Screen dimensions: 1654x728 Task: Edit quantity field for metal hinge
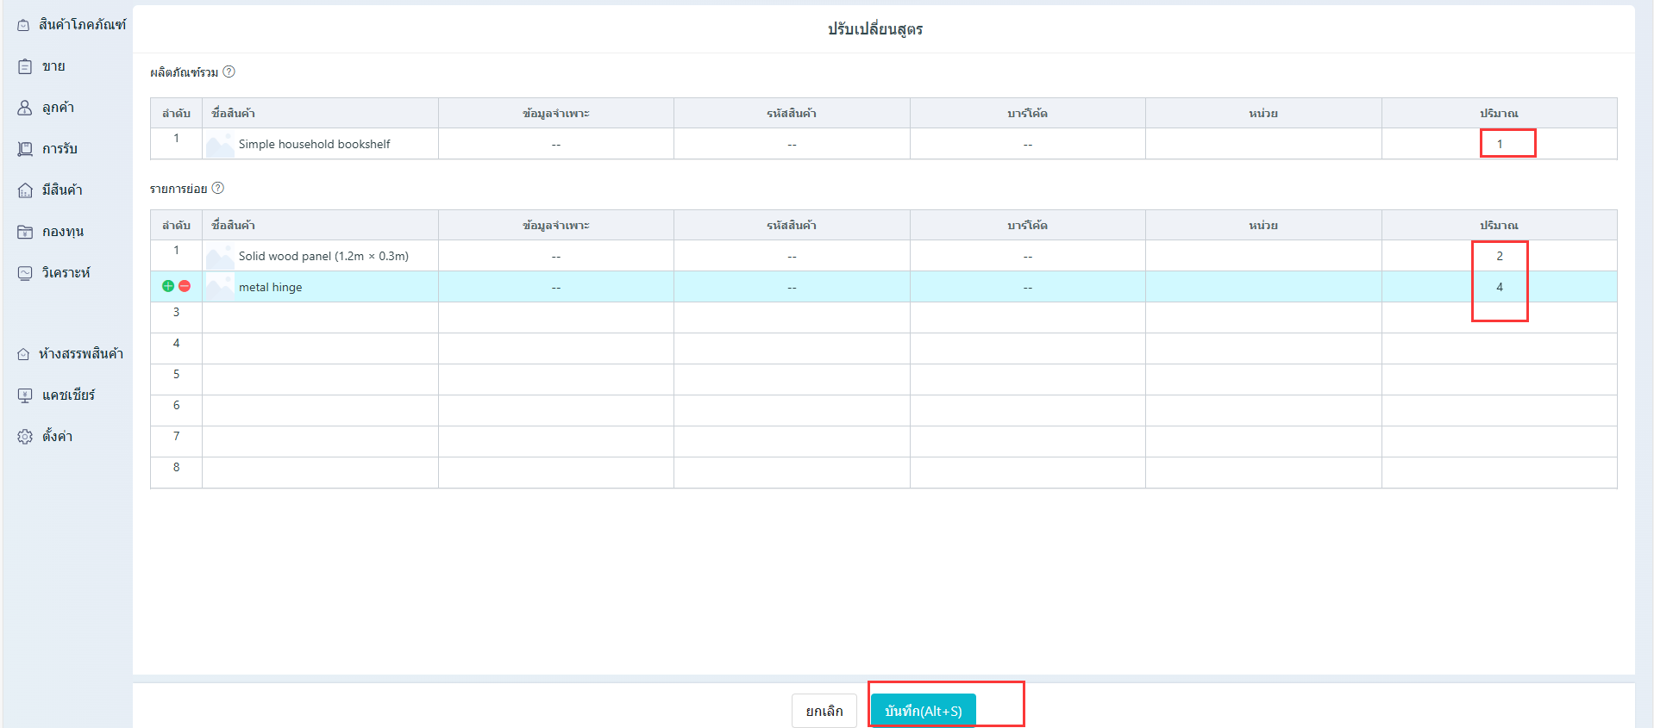point(1499,287)
